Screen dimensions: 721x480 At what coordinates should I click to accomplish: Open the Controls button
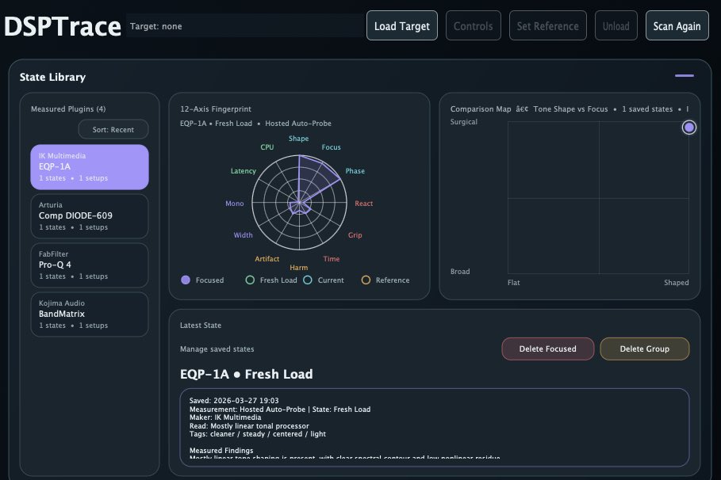[x=474, y=25]
